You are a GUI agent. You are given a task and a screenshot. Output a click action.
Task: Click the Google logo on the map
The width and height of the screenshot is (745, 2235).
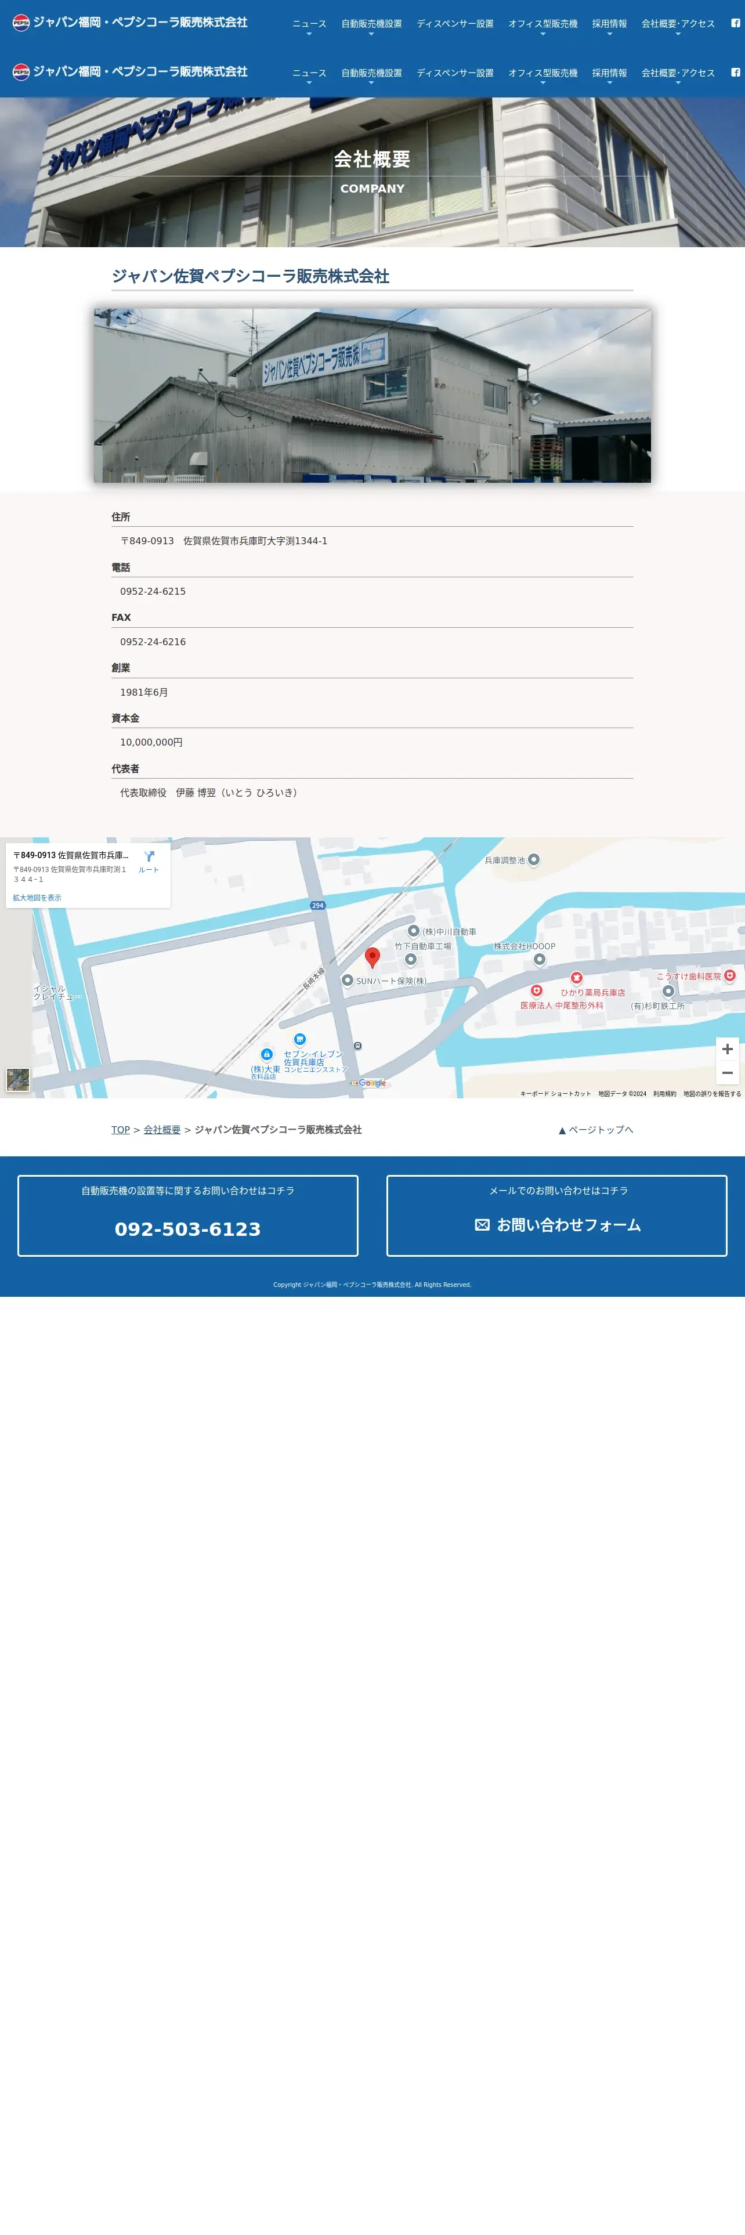(x=372, y=1083)
